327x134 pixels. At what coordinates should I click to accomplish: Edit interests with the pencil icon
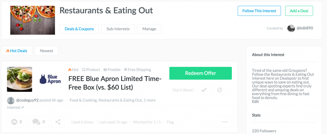[x=23, y=107]
